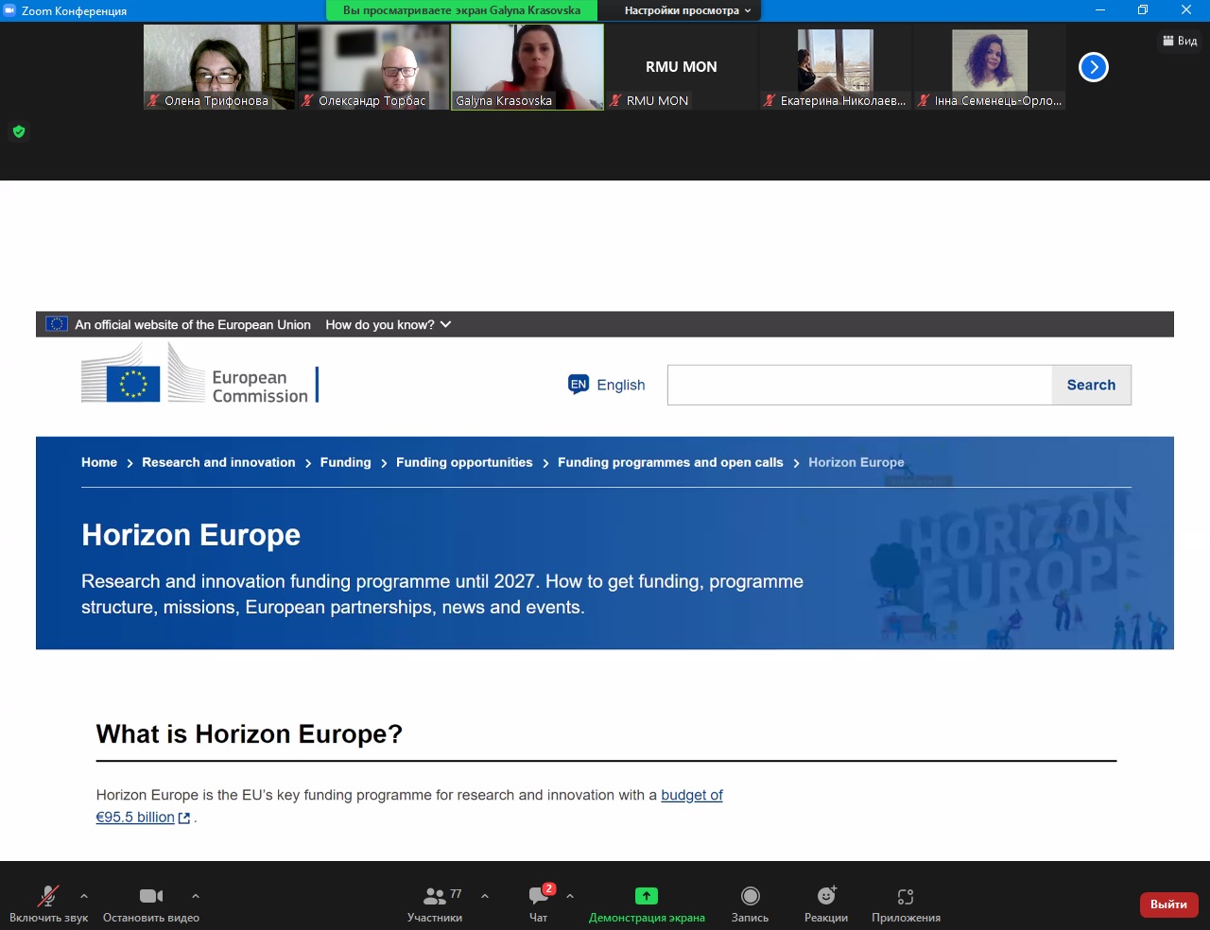Switch layout using the Вид button
The image size is (1210, 930).
[1180, 41]
